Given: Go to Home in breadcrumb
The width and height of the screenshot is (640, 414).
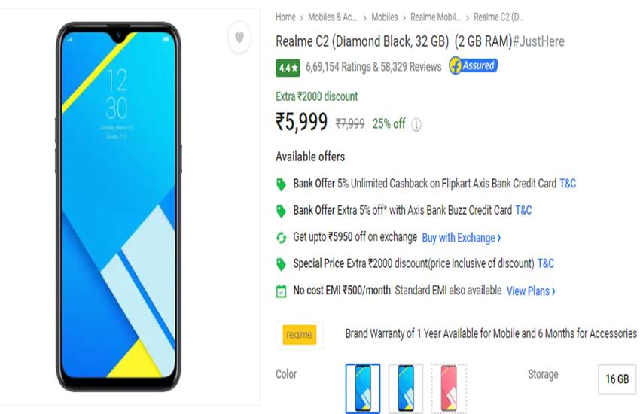Looking at the screenshot, I should [x=285, y=17].
